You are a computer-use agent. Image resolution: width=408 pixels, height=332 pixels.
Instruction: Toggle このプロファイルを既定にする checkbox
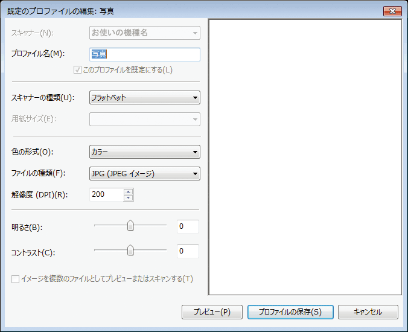pos(77,69)
